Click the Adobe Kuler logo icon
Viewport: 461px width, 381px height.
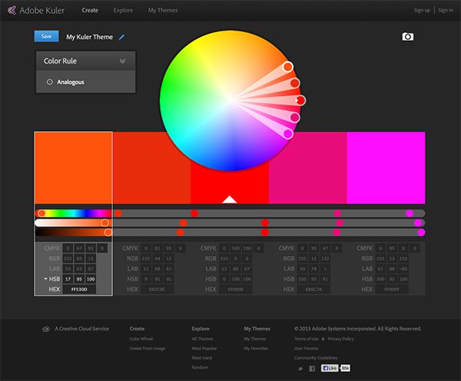point(12,10)
